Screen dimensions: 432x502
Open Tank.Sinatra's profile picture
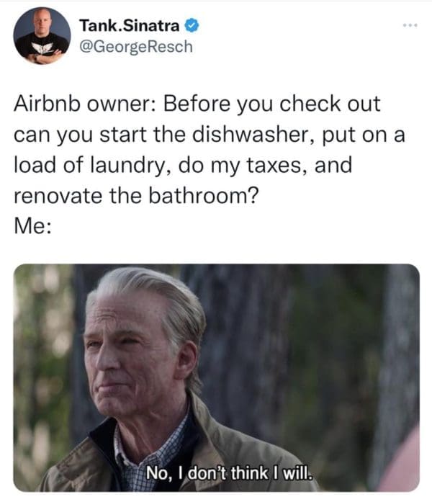(42, 35)
